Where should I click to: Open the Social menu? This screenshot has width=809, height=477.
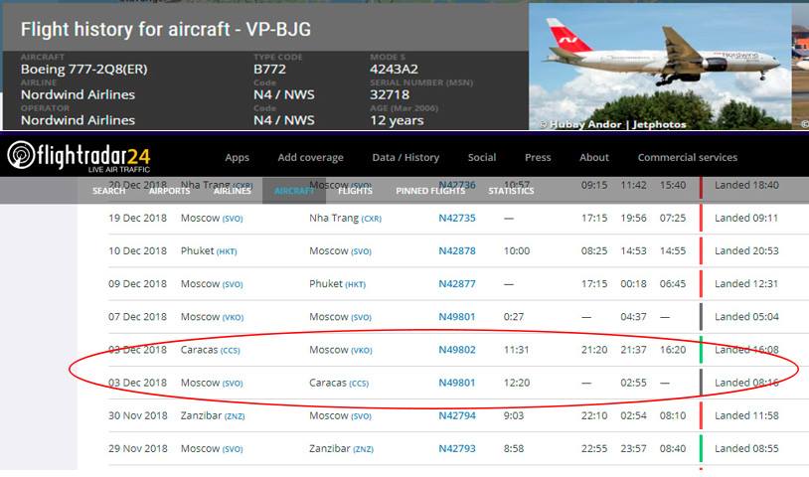482,157
